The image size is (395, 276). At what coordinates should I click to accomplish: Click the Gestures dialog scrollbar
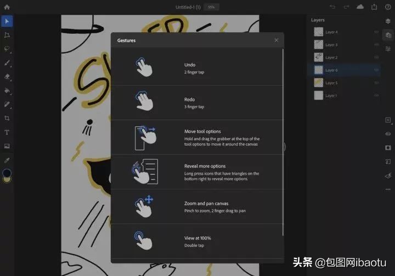coord(283,142)
